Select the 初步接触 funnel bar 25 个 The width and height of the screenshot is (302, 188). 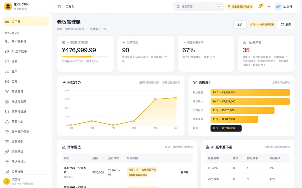(250, 92)
